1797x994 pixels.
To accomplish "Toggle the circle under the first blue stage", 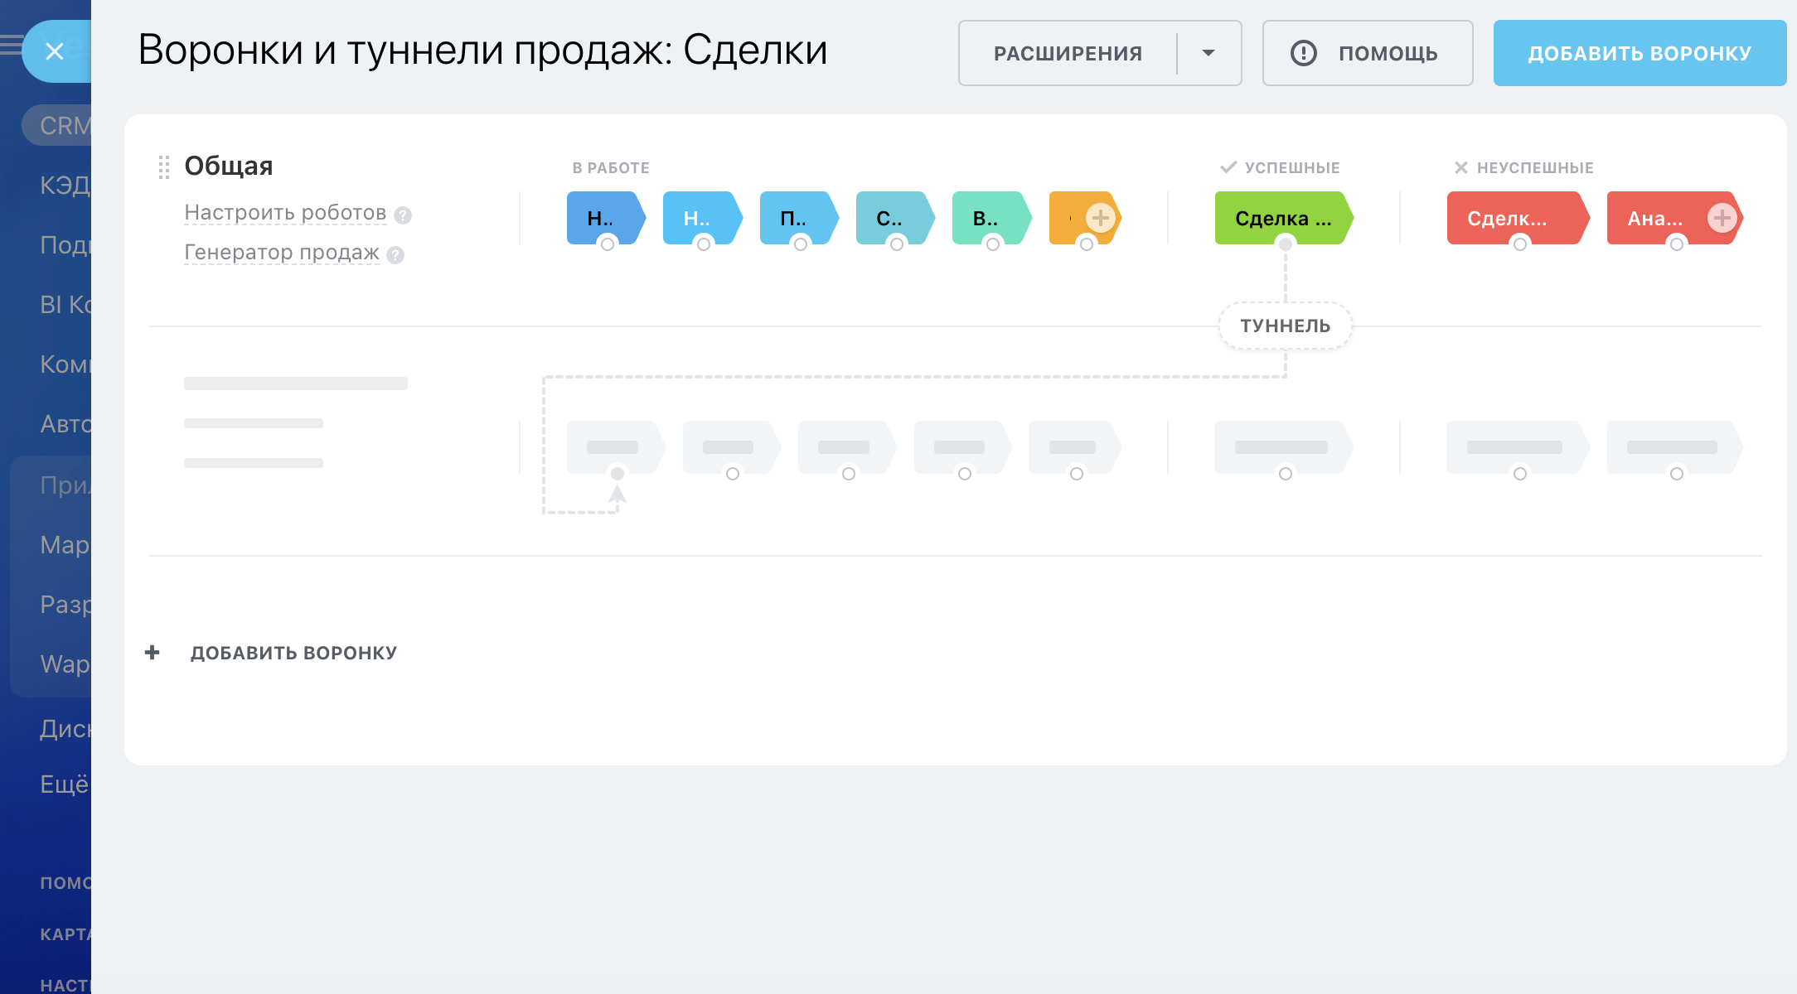I will (606, 244).
